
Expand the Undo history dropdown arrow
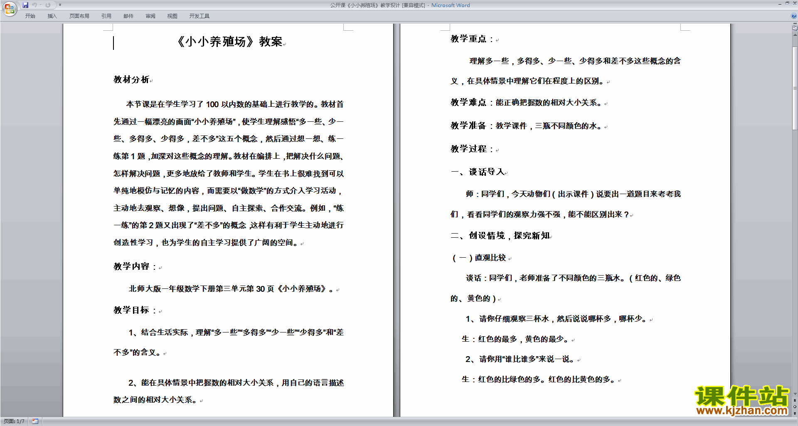click(x=40, y=5)
